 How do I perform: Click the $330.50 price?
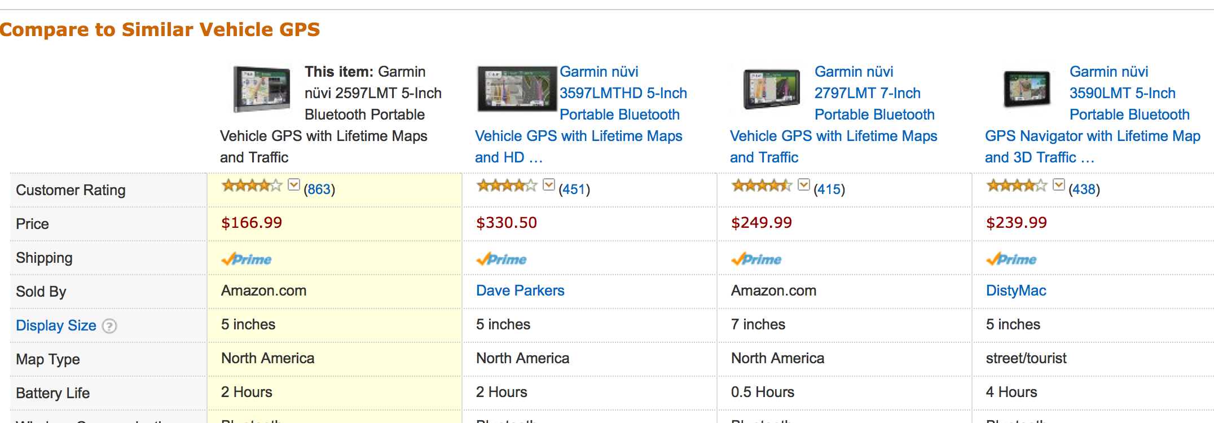(507, 223)
